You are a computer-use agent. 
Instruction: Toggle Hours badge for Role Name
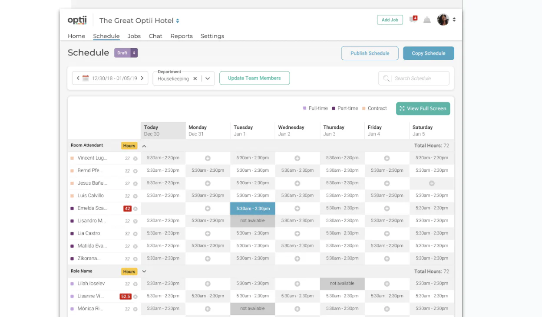click(129, 271)
